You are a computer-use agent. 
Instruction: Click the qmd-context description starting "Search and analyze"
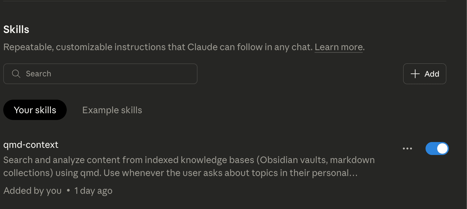189,160
